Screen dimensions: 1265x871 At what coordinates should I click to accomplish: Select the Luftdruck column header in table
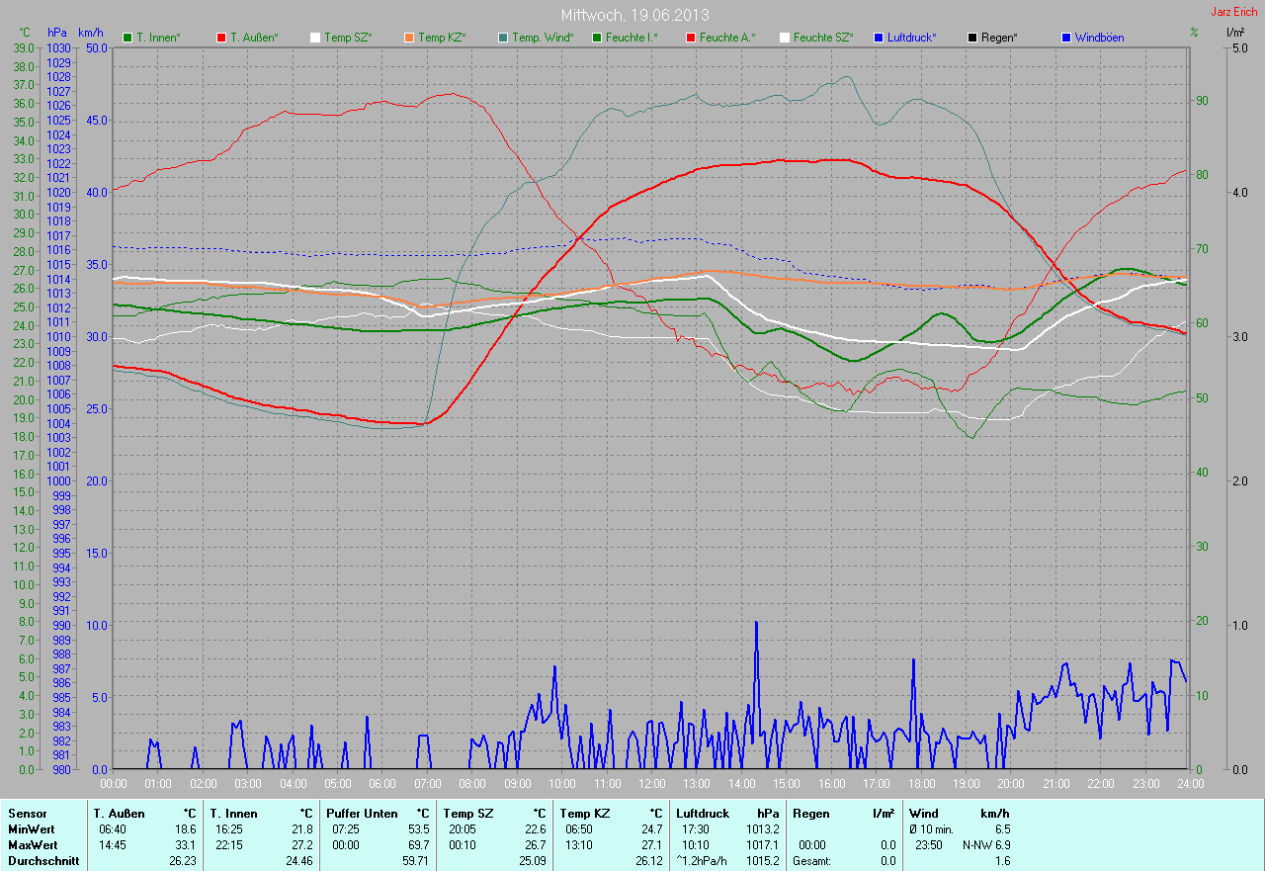[x=703, y=813]
